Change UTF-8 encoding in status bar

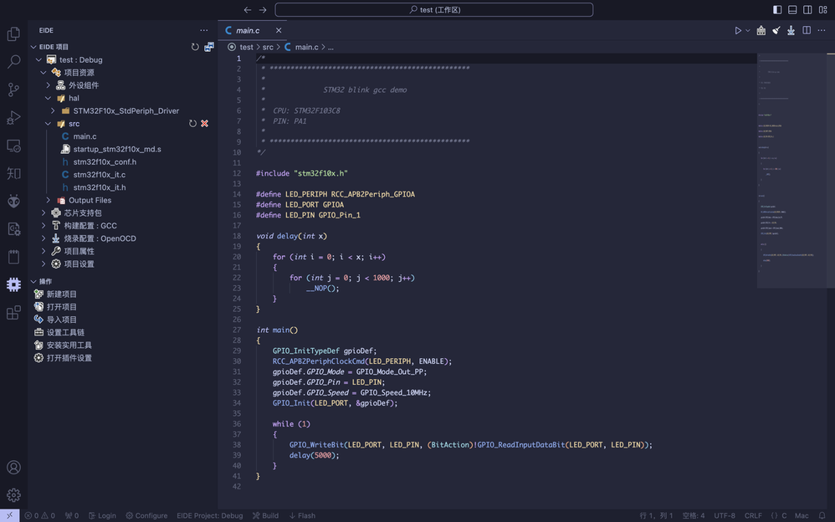coord(725,515)
